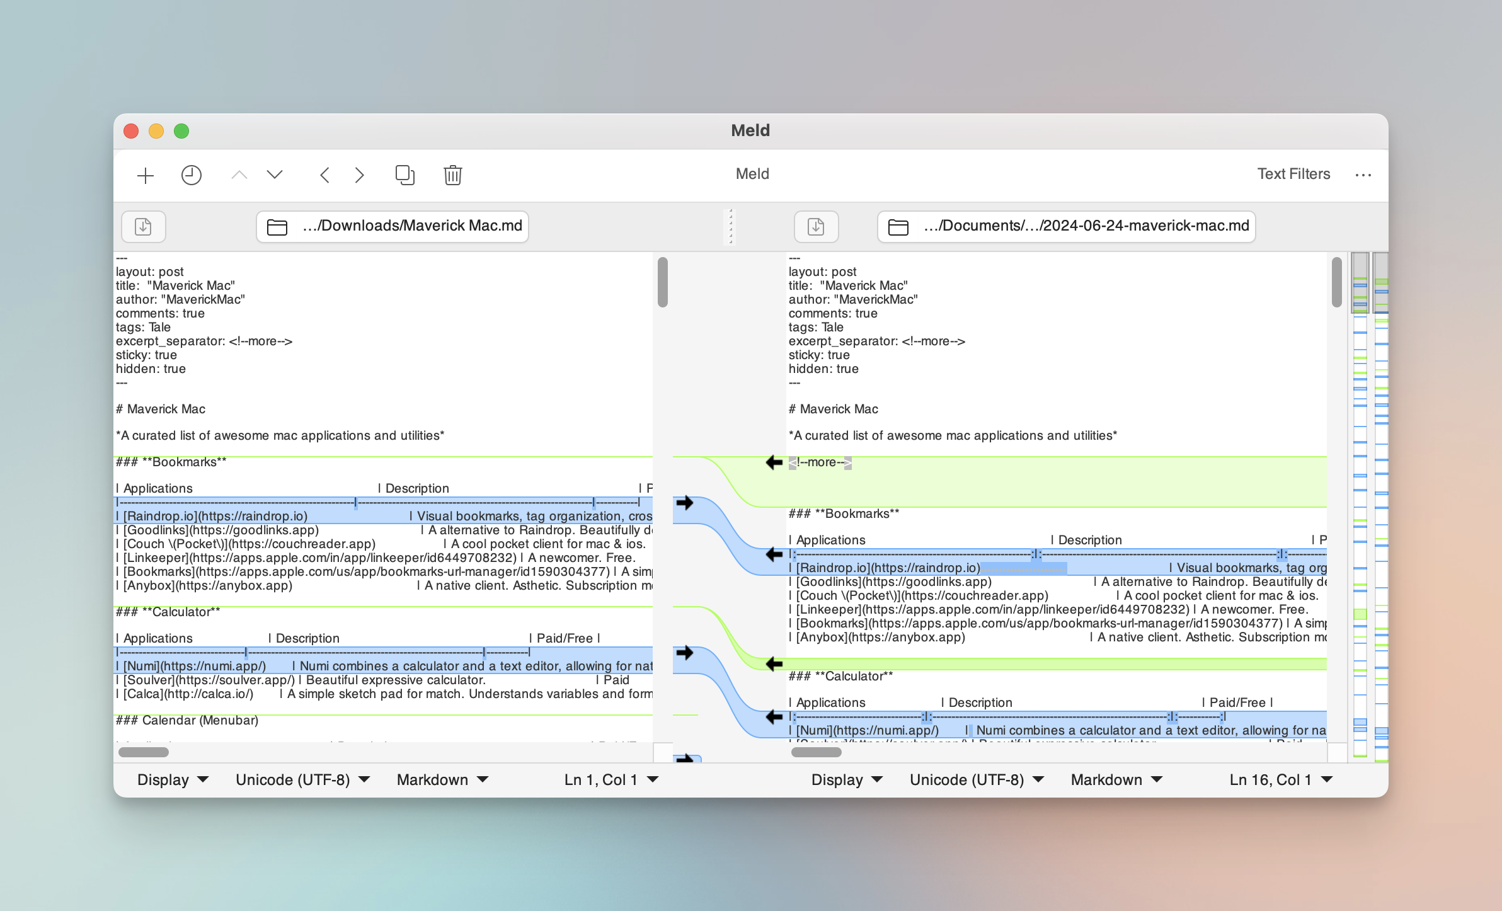Click '[Couch \(Pocket\)]' row in left pane
Image resolution: width=1502 pixels, height=911 pixels.
[381, 544]
